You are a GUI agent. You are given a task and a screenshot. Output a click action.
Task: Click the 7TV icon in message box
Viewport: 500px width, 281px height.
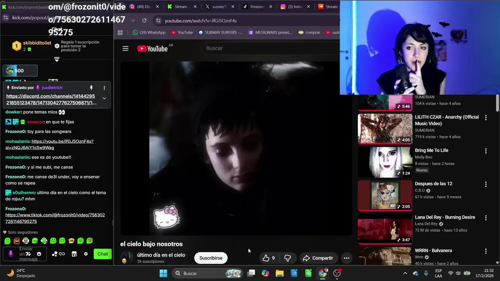point(28,254)
